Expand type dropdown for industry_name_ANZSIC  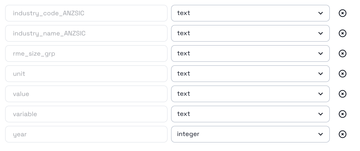point(250,33)
